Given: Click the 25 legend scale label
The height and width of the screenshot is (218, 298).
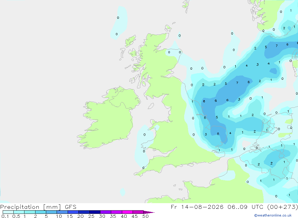Looking at the screenshot, I should point(91,216).
